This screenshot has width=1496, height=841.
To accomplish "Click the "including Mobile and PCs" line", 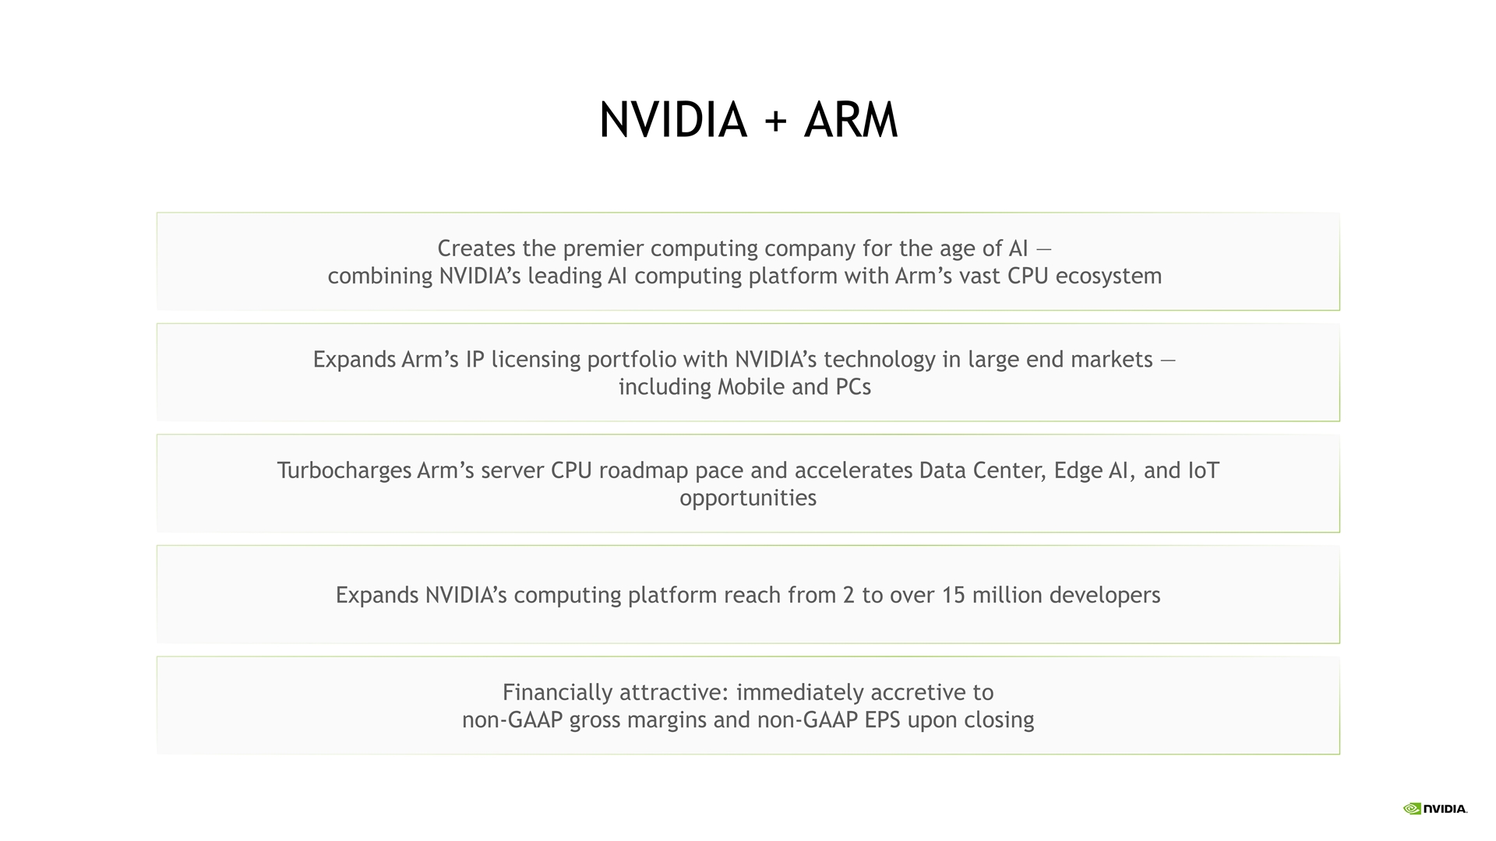I will pyautogui.click(x=744, y=387).
